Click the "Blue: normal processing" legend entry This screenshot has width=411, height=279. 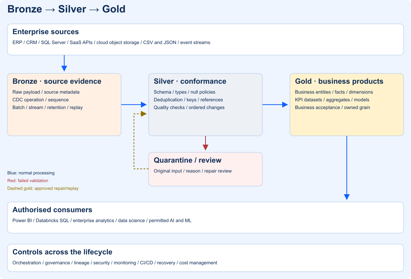pyautogui.click(x=31, y=173)
